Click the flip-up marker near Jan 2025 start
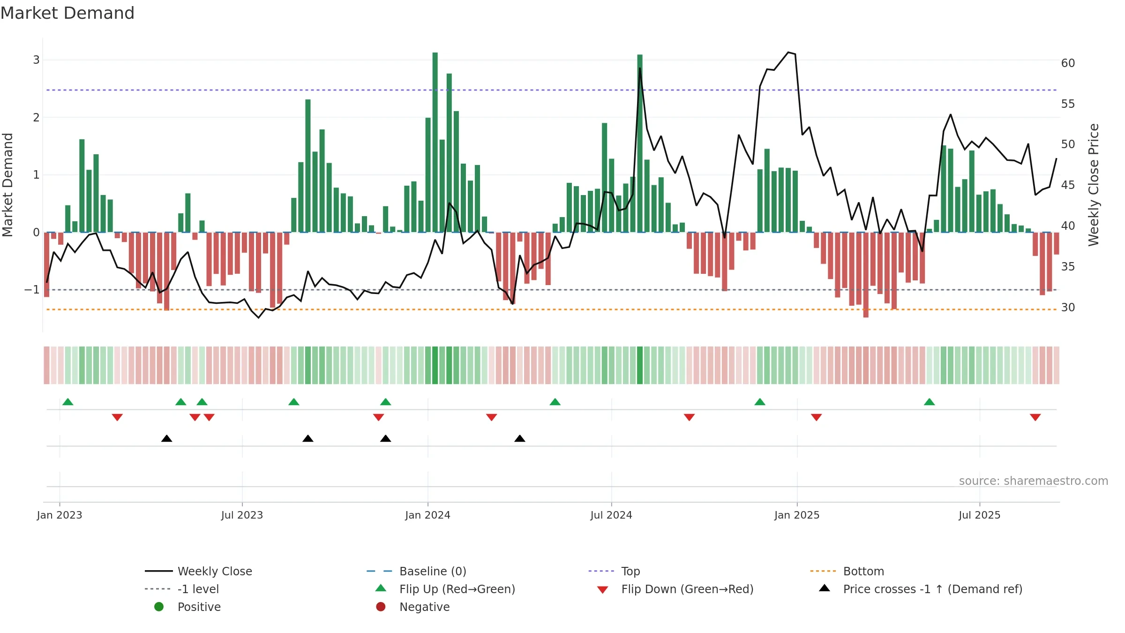This screenshot has width=1125, height=633. 760,402
